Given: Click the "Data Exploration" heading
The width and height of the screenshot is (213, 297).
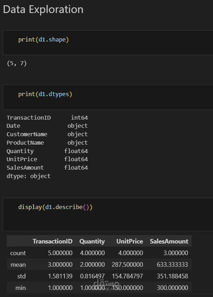Looking at the screenshot, I should click(43, 10).
